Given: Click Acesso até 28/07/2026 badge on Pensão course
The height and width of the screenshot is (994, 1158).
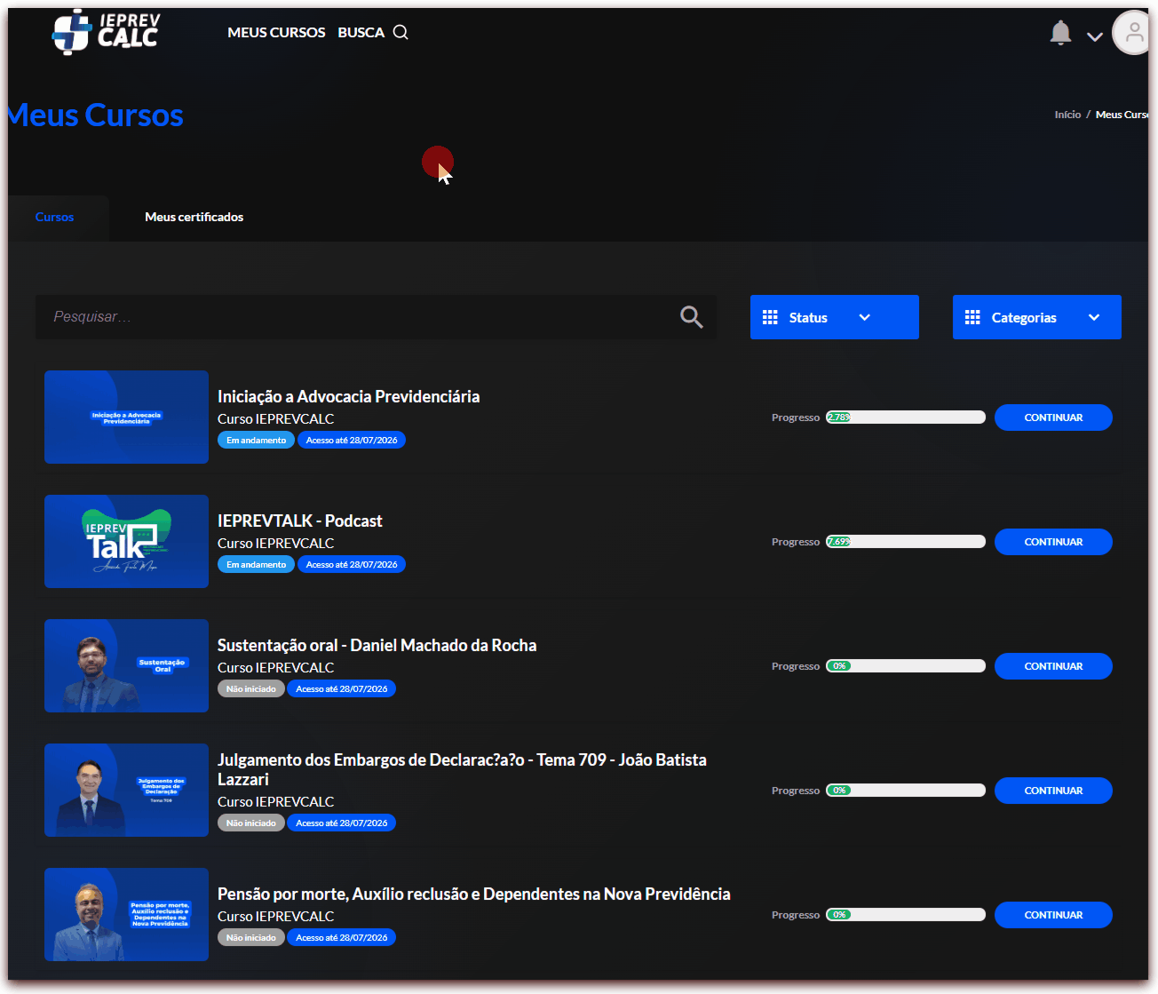Looking at the screenshot, I should [341, 937].
